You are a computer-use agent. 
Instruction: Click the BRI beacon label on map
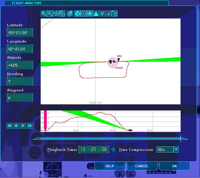click(119, 56)
